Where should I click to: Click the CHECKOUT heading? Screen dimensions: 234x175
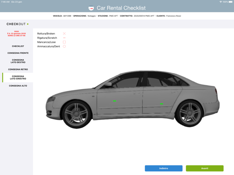[x=16, y=24]
